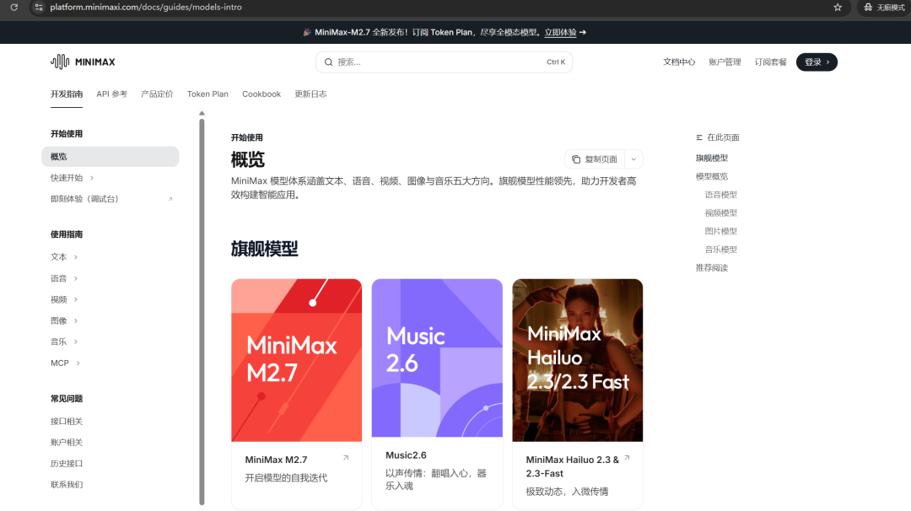Open 账户相关 FAQ item

[x=67, y=443]
